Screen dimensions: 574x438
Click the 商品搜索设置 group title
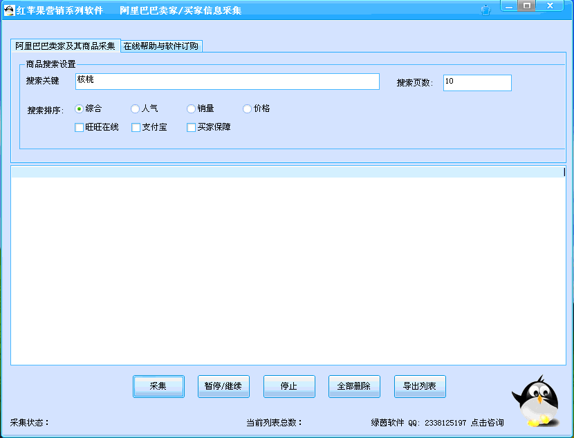click(50, 64)
